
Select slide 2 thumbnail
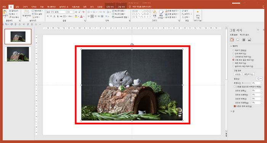click(x=18, y=54)
